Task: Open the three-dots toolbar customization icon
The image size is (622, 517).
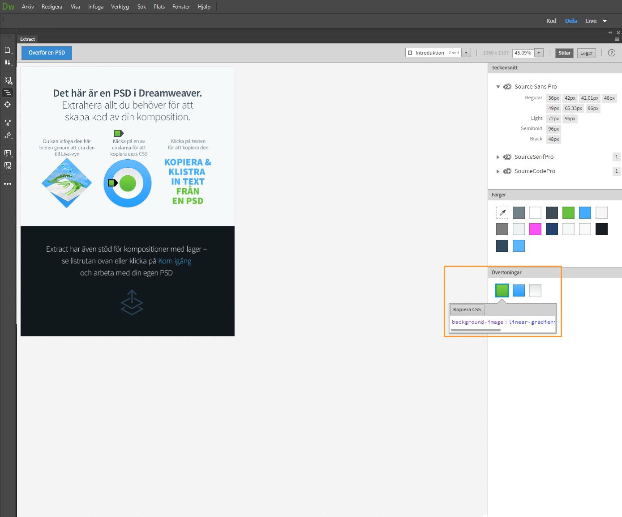Action: click(x=8, y=184)
